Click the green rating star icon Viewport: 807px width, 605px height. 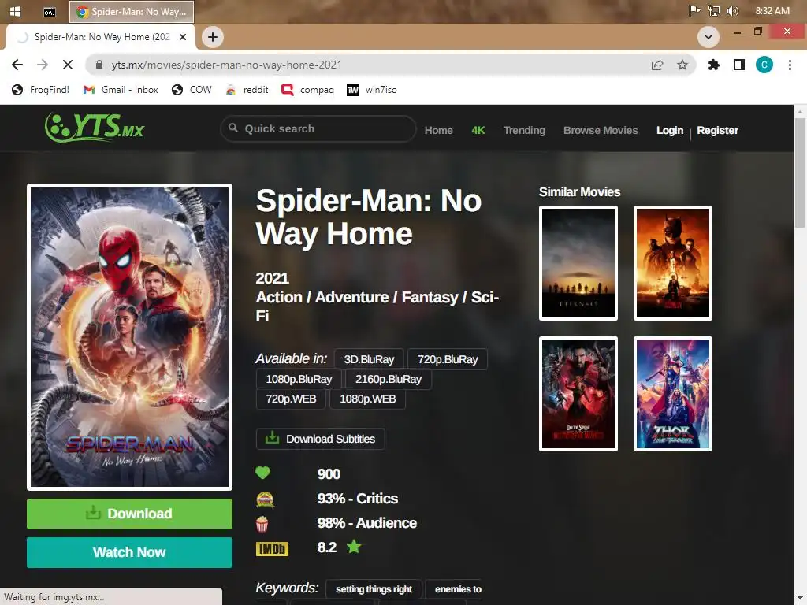pyautogui.click(x=354, y=547)
